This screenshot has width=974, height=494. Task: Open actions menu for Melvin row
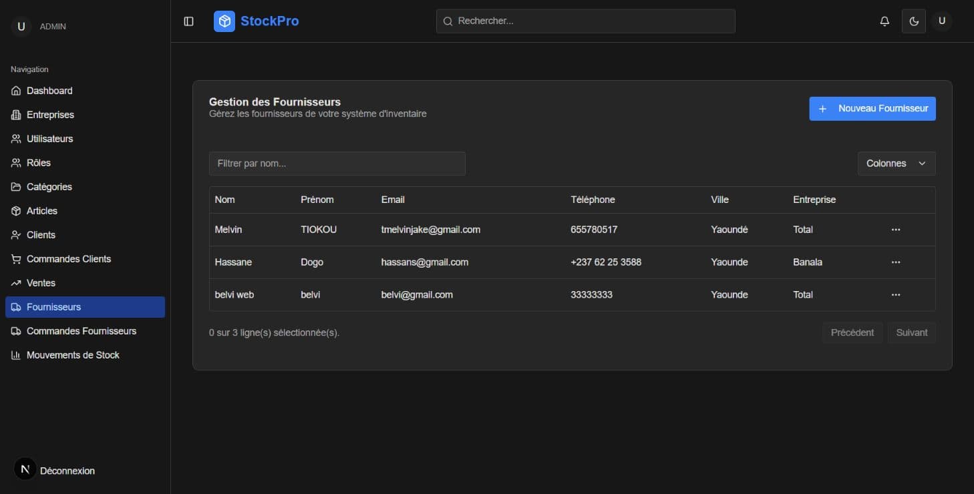pos(896,230)
